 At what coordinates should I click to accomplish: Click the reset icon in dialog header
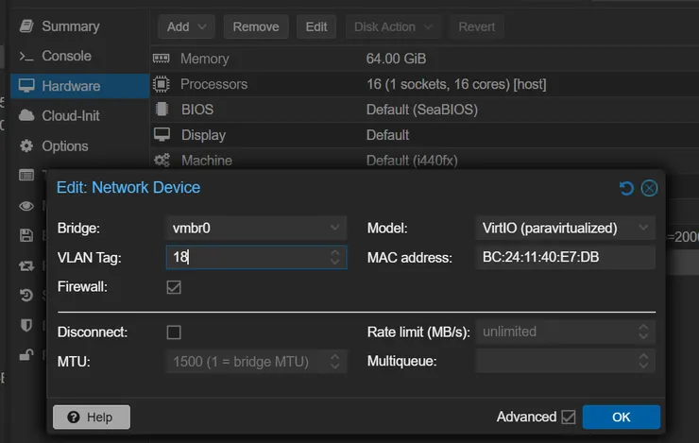click(x=625, y=188)
